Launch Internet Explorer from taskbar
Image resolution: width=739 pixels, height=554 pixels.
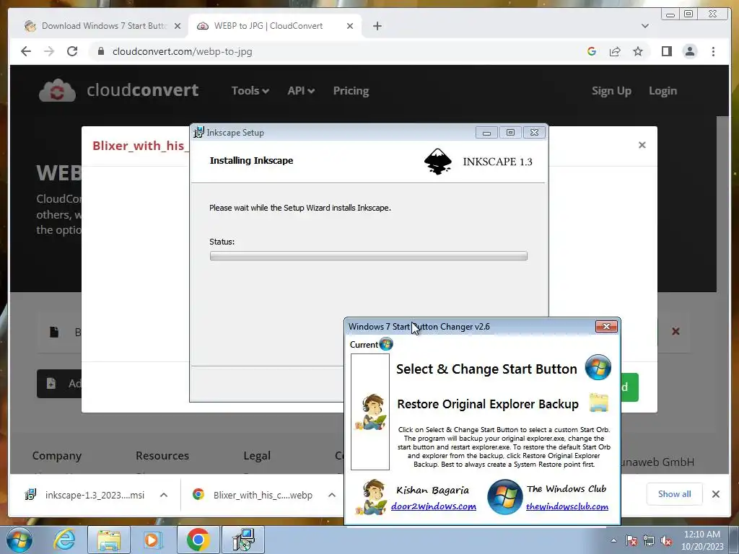[x=64, y=540]
